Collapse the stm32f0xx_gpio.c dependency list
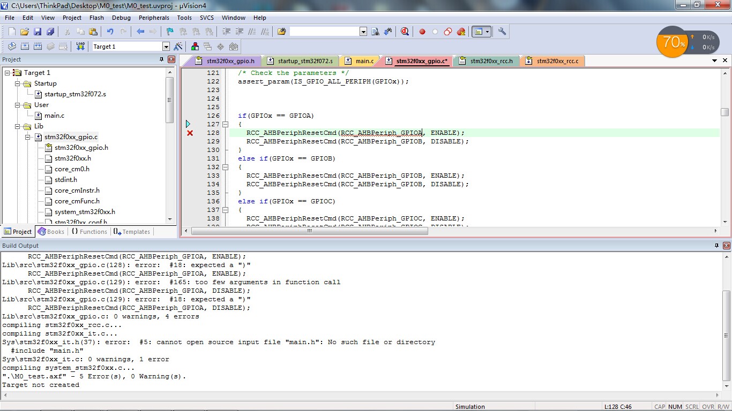Screen dimensions: 732x411 [x=28, y=137]
